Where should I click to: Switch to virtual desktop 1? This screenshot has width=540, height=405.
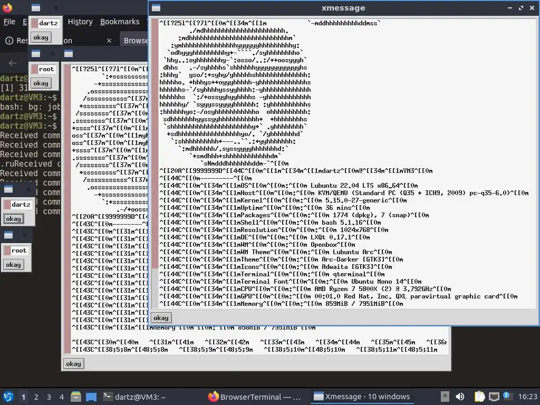click(23, 397)
